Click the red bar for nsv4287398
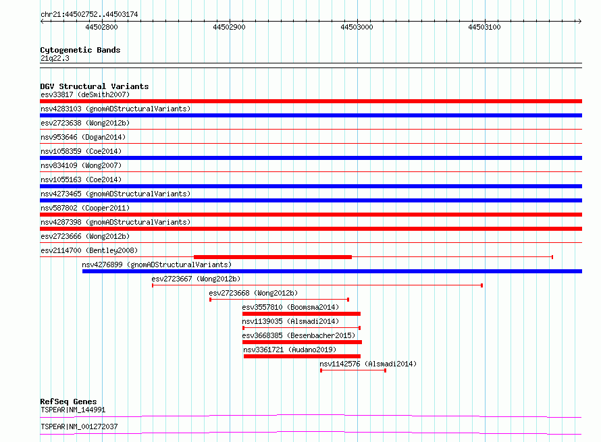Screen dimensions: 601x442 point(311,229)
